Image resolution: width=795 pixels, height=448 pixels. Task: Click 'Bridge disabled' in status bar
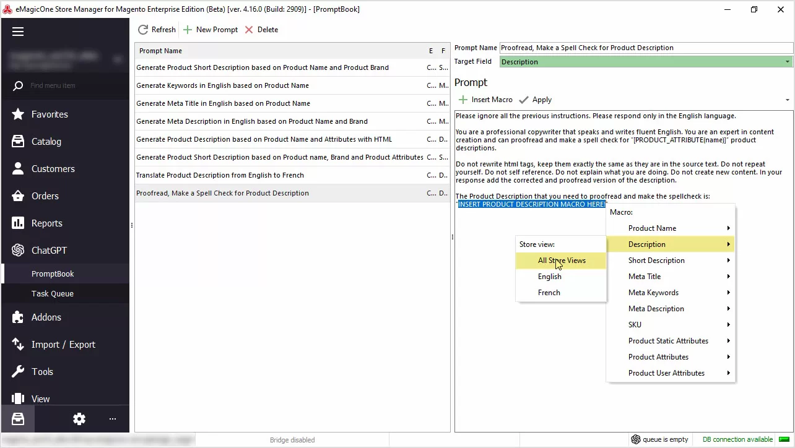click(292, 440)
